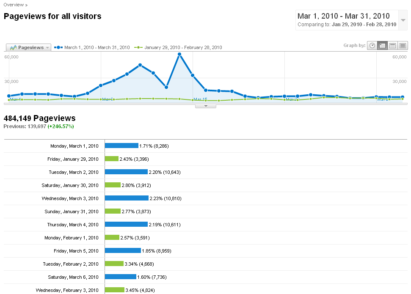The width and height of the screenshot is (411, 294).
Task: Collapse the graph using the handle below chart
Action: (x=206, y=106)
